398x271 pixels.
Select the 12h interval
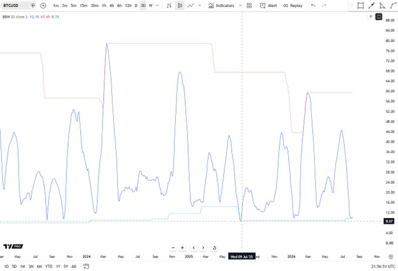tap(128, 6)
